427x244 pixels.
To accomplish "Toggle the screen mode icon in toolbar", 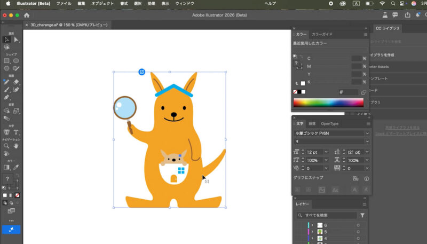I will click(x=11, y=211).
